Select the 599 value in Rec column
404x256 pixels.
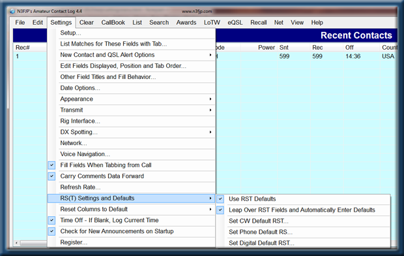317,56
